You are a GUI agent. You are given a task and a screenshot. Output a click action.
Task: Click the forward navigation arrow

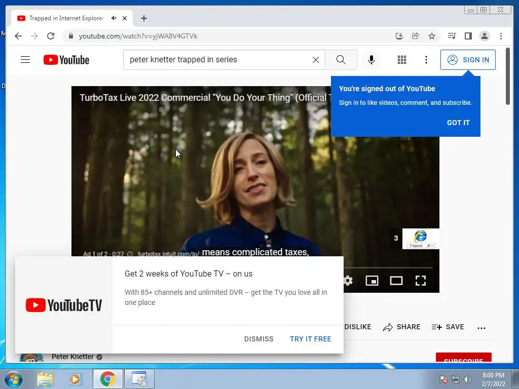tap(34, 36)
